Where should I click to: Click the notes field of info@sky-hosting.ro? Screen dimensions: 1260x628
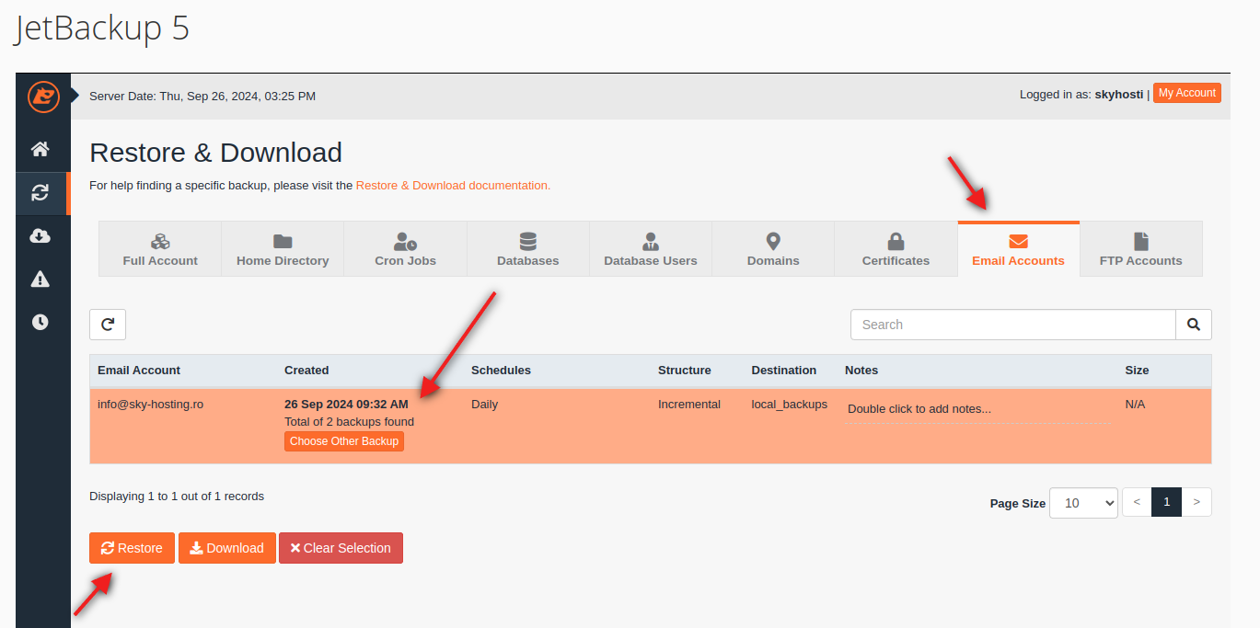click(x=977, y=409)
